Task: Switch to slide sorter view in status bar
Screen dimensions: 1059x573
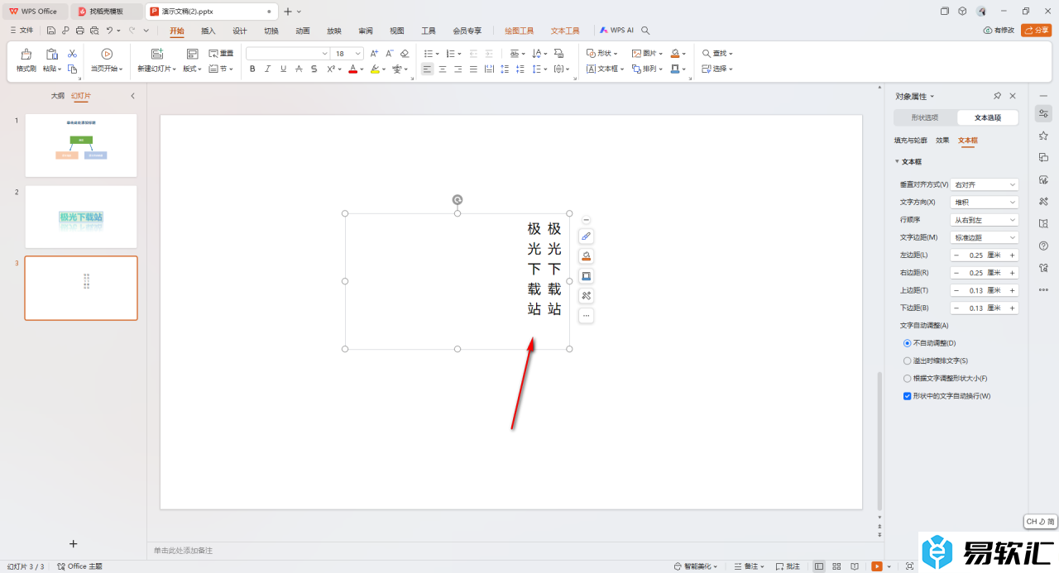Action: (x=836, y=566)
